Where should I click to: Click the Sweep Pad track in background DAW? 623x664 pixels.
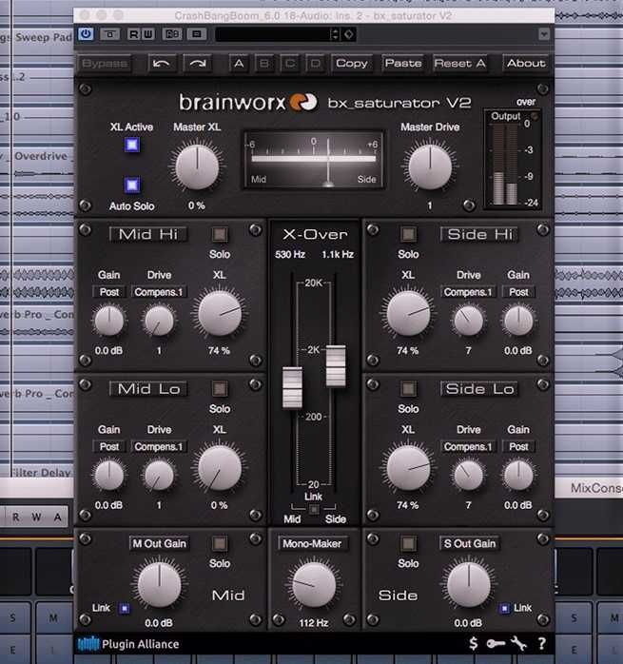click(36, 37)
